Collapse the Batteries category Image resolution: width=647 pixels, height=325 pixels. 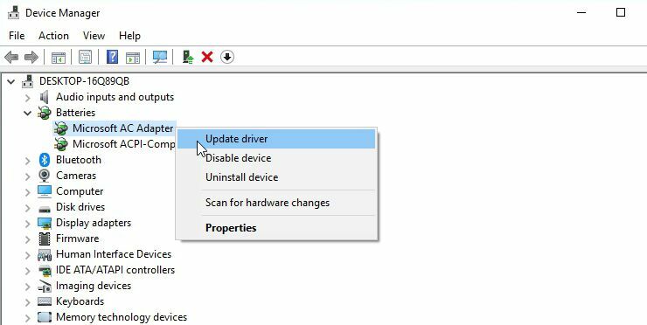coord(28,113)
